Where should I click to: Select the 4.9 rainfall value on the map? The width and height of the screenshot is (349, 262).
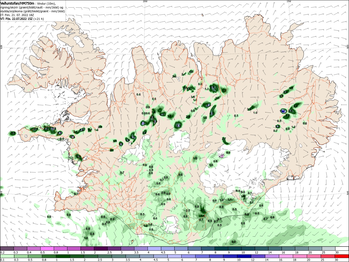155,121
